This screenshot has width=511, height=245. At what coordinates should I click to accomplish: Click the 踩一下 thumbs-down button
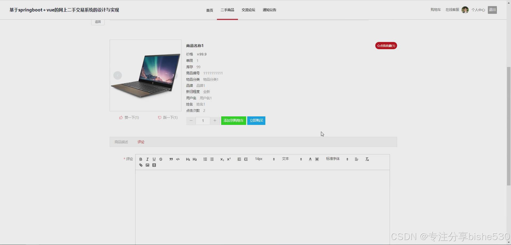pyautogui.click(x=168, y=117)
